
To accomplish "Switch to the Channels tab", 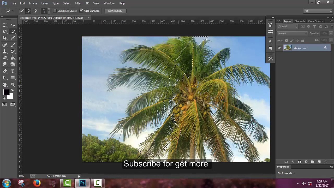I will (x=300, y=21).
